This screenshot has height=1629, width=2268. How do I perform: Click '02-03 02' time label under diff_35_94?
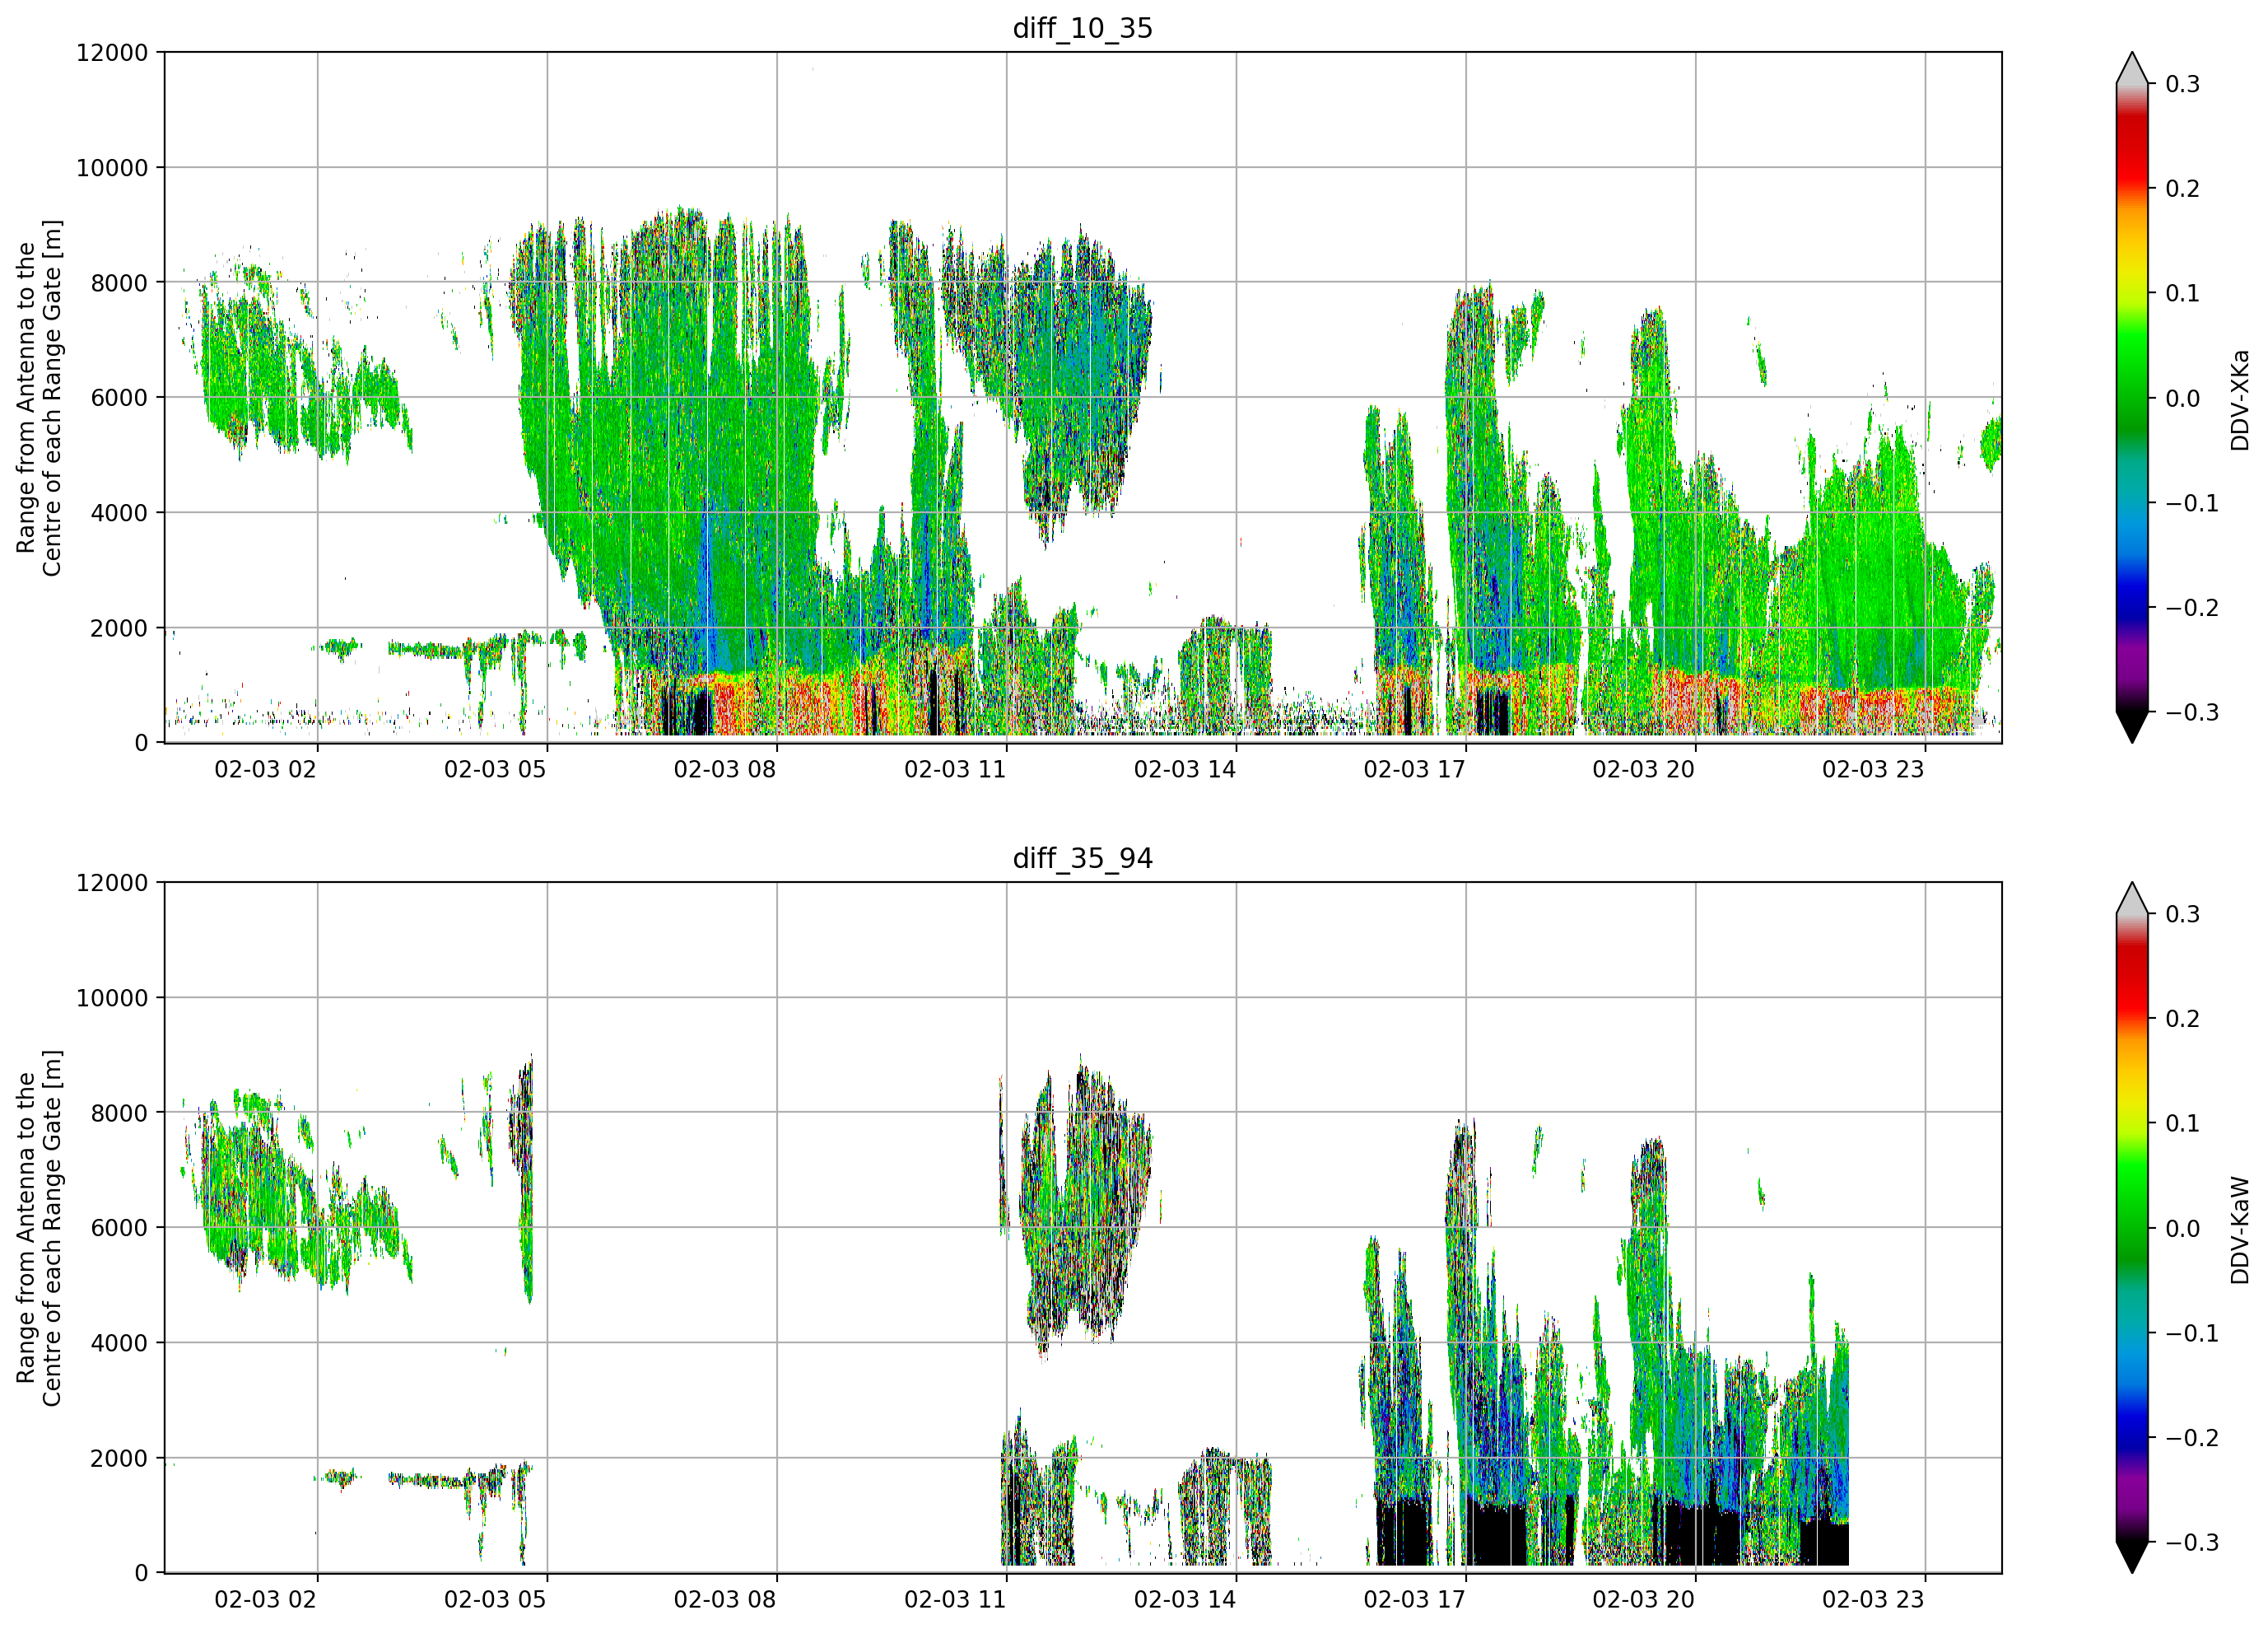[x=265, y=1600]
